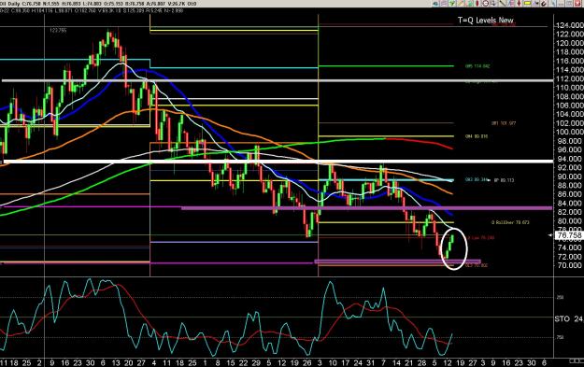Image resolution: width=584 pixels, height=367 pixels.
Task: Click the Rollover level label near 80
Action: [x=510, y=222]
